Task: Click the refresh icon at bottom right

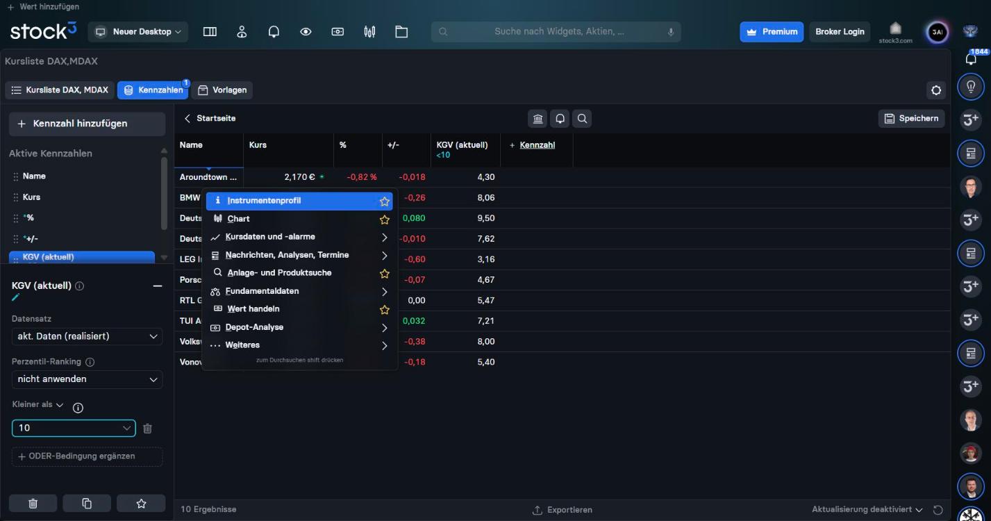Action: [938, 510]
